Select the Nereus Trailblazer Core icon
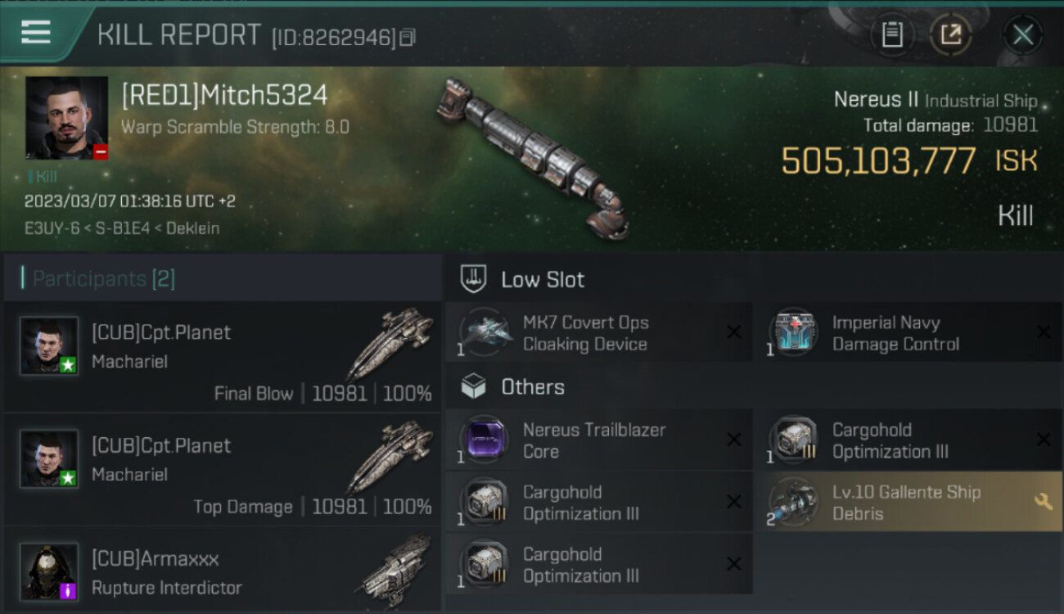Viewport: 1064px width, 614px height. click(485, 440)
